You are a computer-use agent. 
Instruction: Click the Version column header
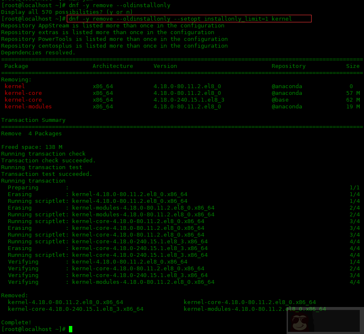pyautogui.click(x=165, y=66)
